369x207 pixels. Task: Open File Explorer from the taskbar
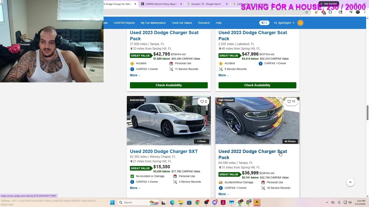(x=180, y=202)
